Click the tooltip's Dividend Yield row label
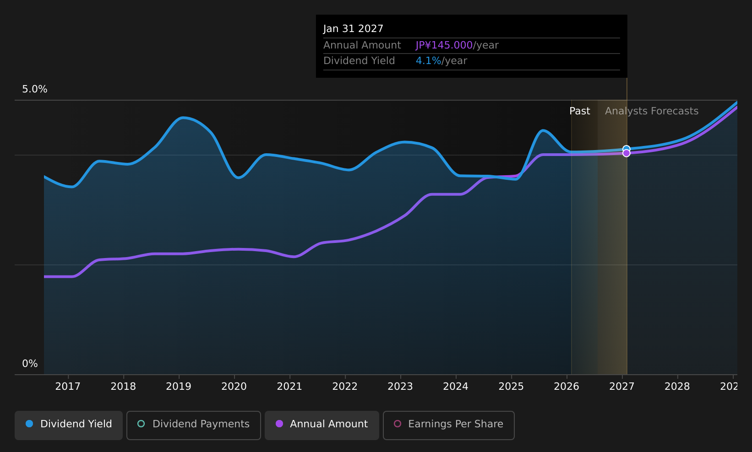The width and height of the screenshot is (752, 452). 359,61
